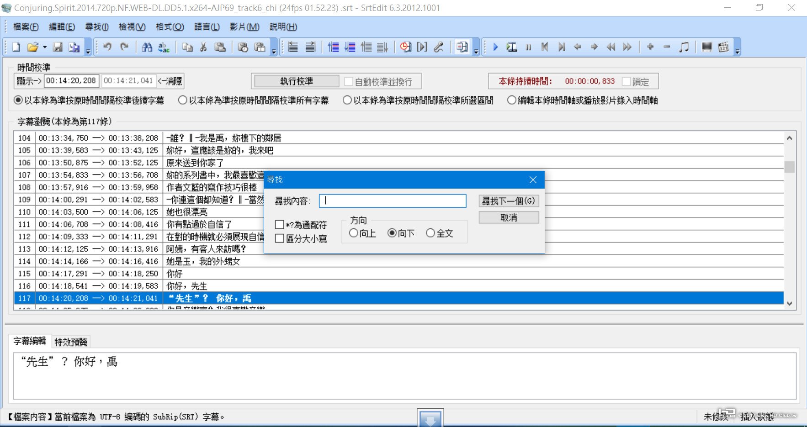Select subtitle row 114 她是玉，我的外甥女
807x427 pixels.
pos(399,261)
